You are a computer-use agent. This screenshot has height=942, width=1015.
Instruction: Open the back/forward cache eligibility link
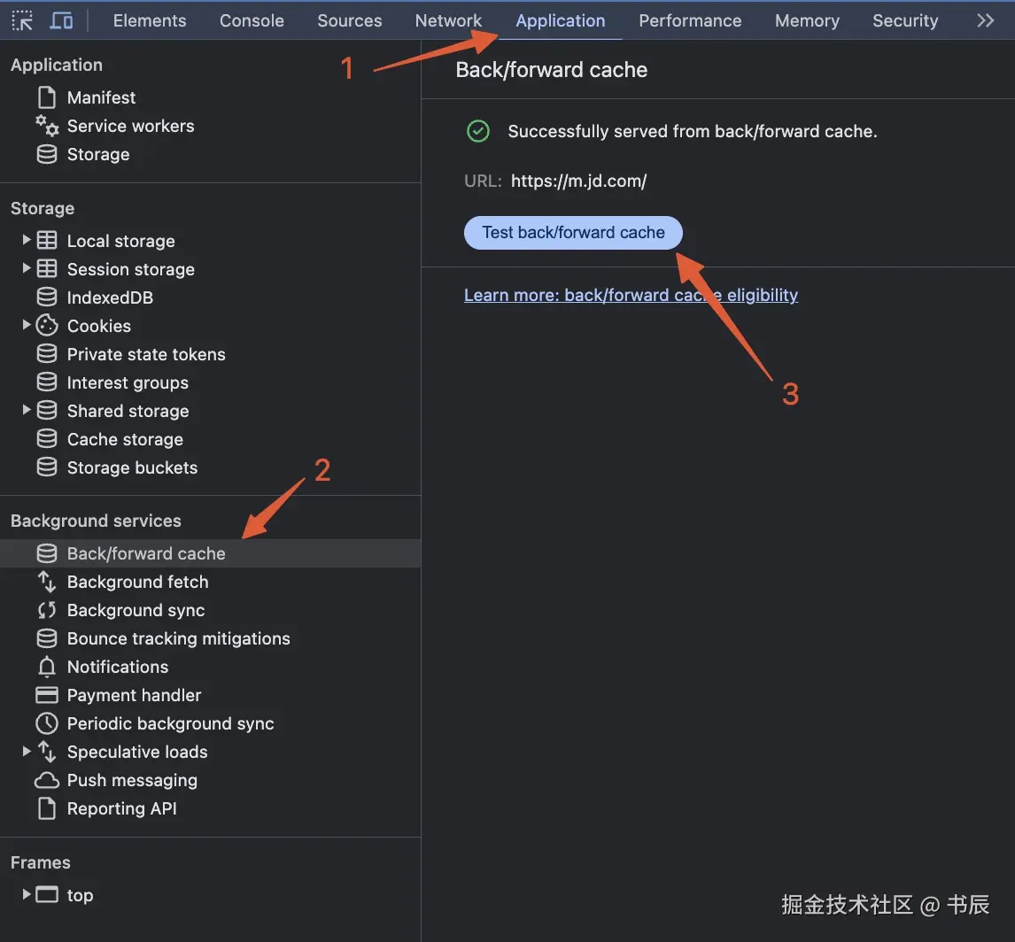point(631,295)
